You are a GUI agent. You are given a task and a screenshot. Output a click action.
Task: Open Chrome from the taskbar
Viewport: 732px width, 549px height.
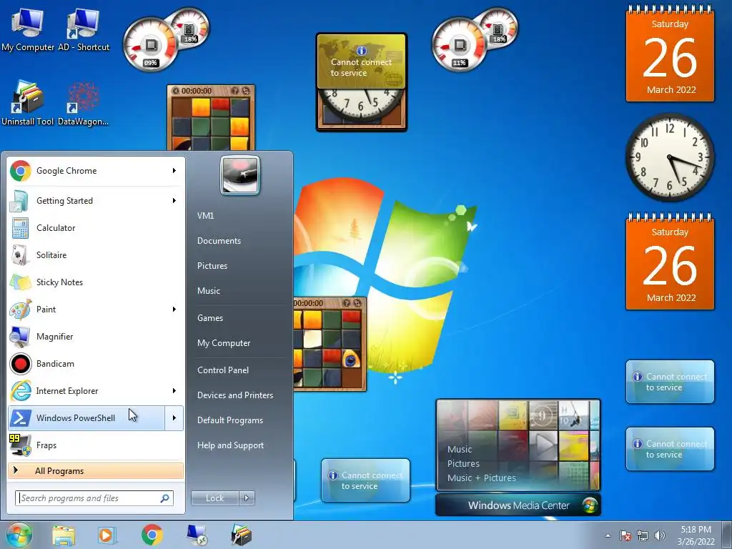152,535
